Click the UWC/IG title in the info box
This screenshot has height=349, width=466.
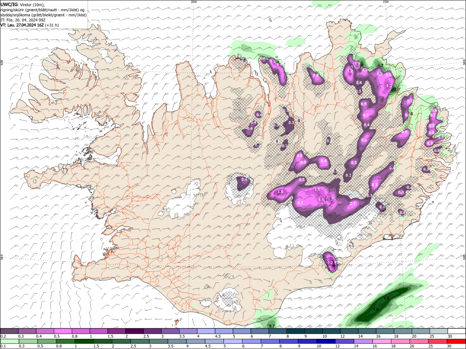pyautogui.click(x=8, y=4)
